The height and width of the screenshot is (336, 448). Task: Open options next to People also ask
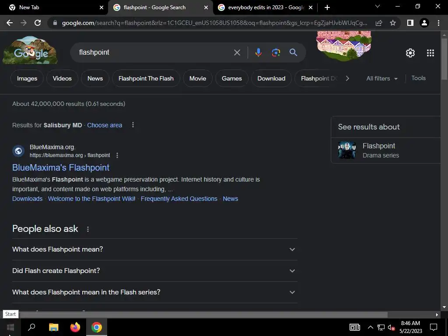[88, 229]
